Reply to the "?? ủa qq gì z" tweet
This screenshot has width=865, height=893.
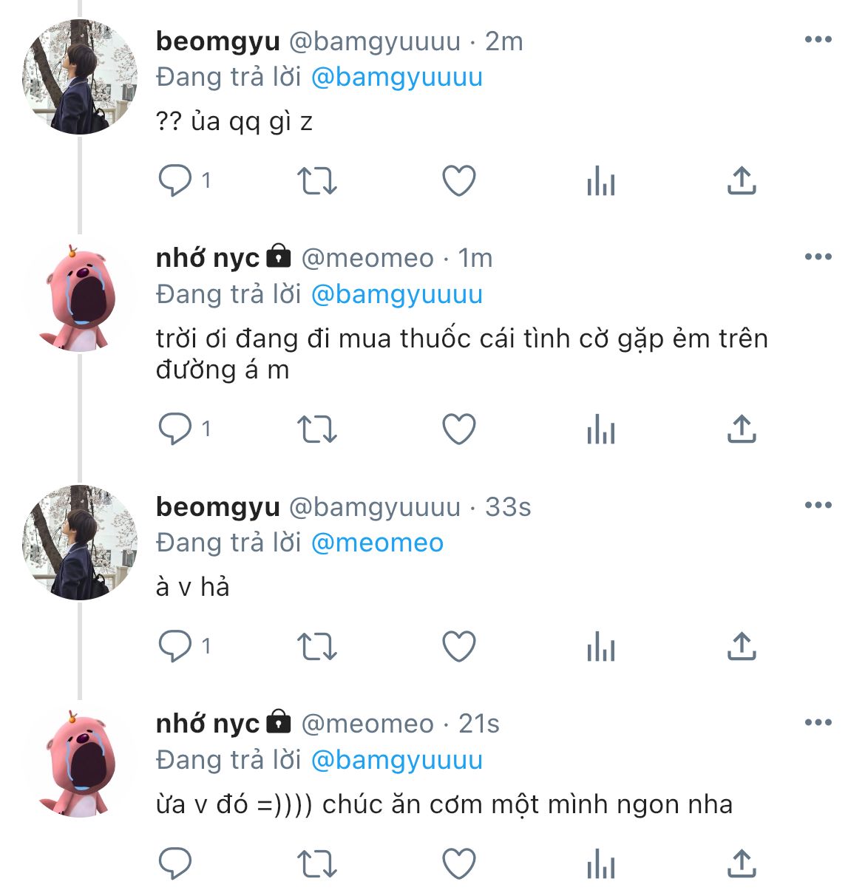[176, 181]
